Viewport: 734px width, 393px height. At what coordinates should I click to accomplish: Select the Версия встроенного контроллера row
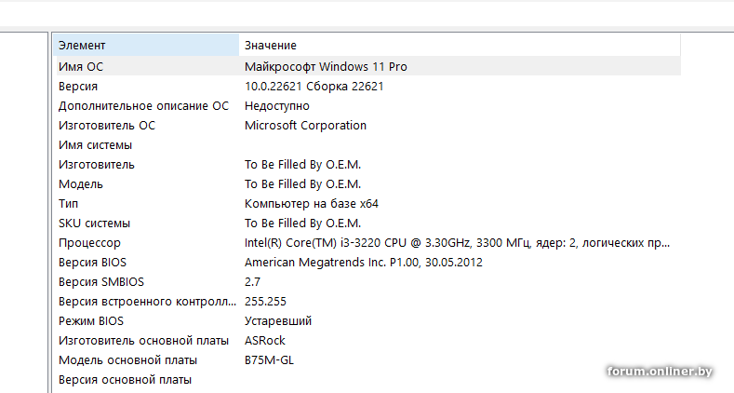(368, 302)
